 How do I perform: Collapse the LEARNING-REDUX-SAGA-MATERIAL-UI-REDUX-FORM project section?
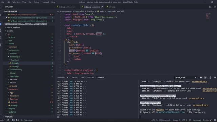(x=26, y=24)
